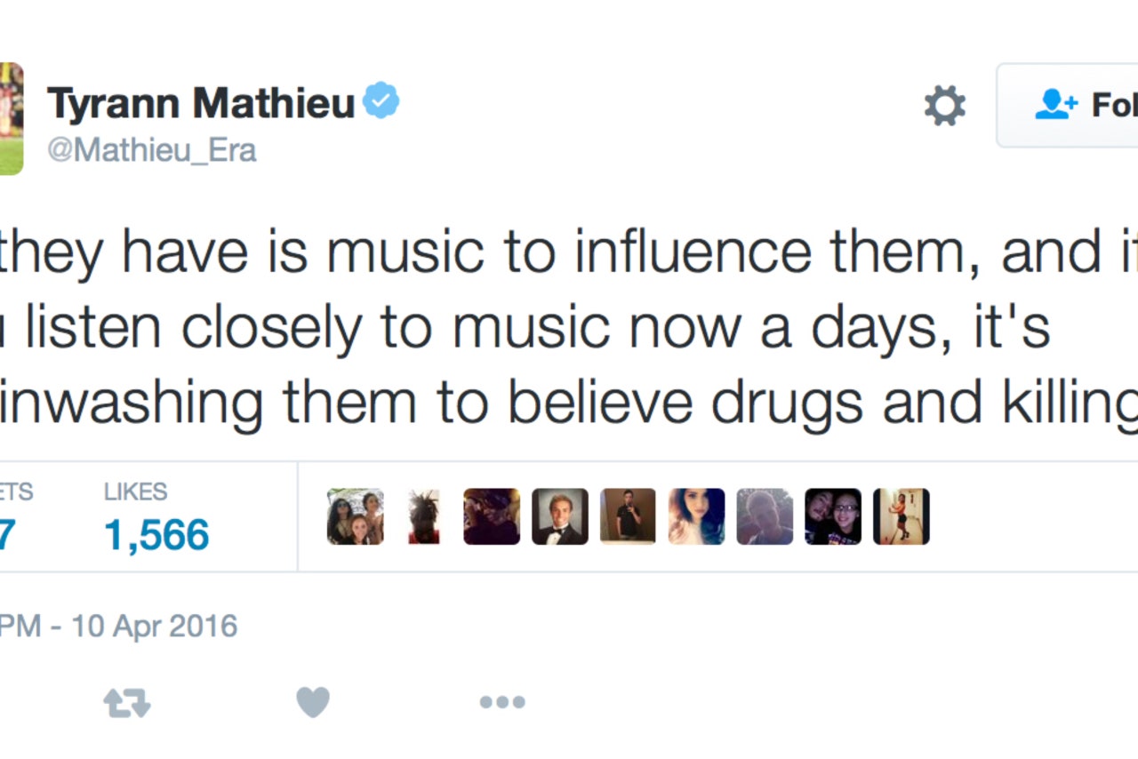The height and width of the screenshot is (759, 1138).
Task: Click the blue verified checkmark badge
Action: [381, 101]
